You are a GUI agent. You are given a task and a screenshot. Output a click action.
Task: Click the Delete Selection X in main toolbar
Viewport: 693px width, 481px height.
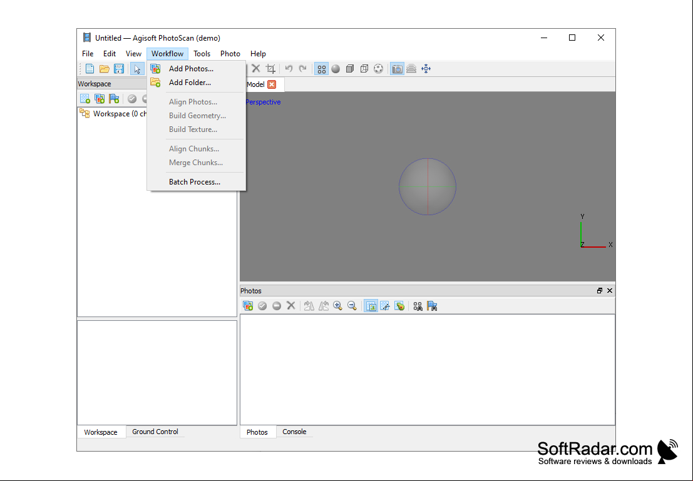click(x=256, y=68)
